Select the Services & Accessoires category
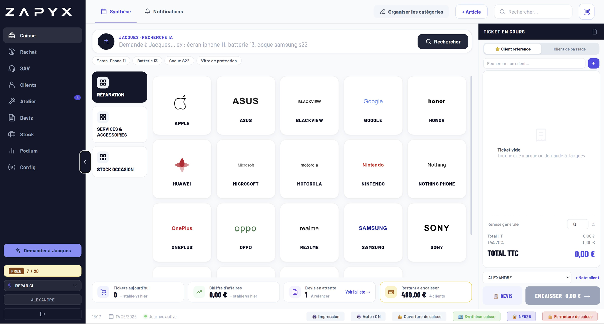The image size is (604, 324). tap(119, 124)
